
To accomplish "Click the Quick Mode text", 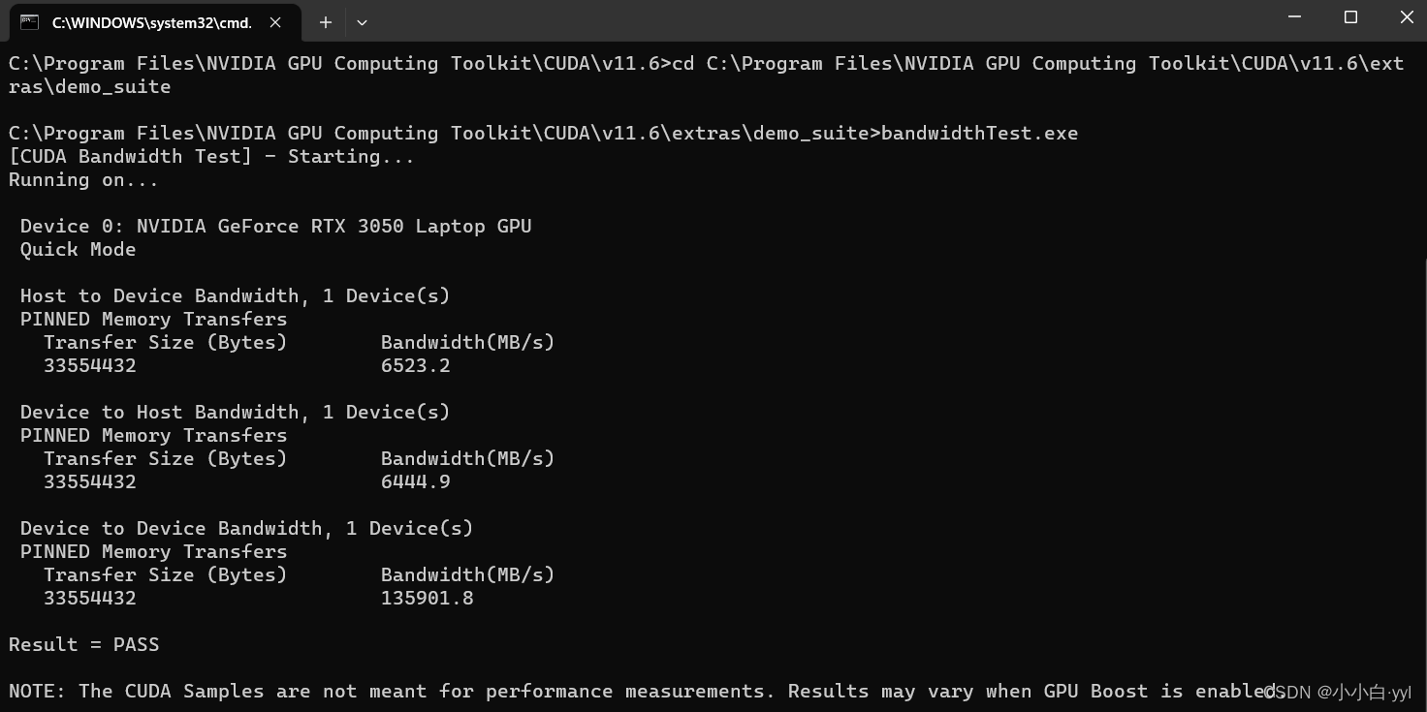I will (79, 249).
